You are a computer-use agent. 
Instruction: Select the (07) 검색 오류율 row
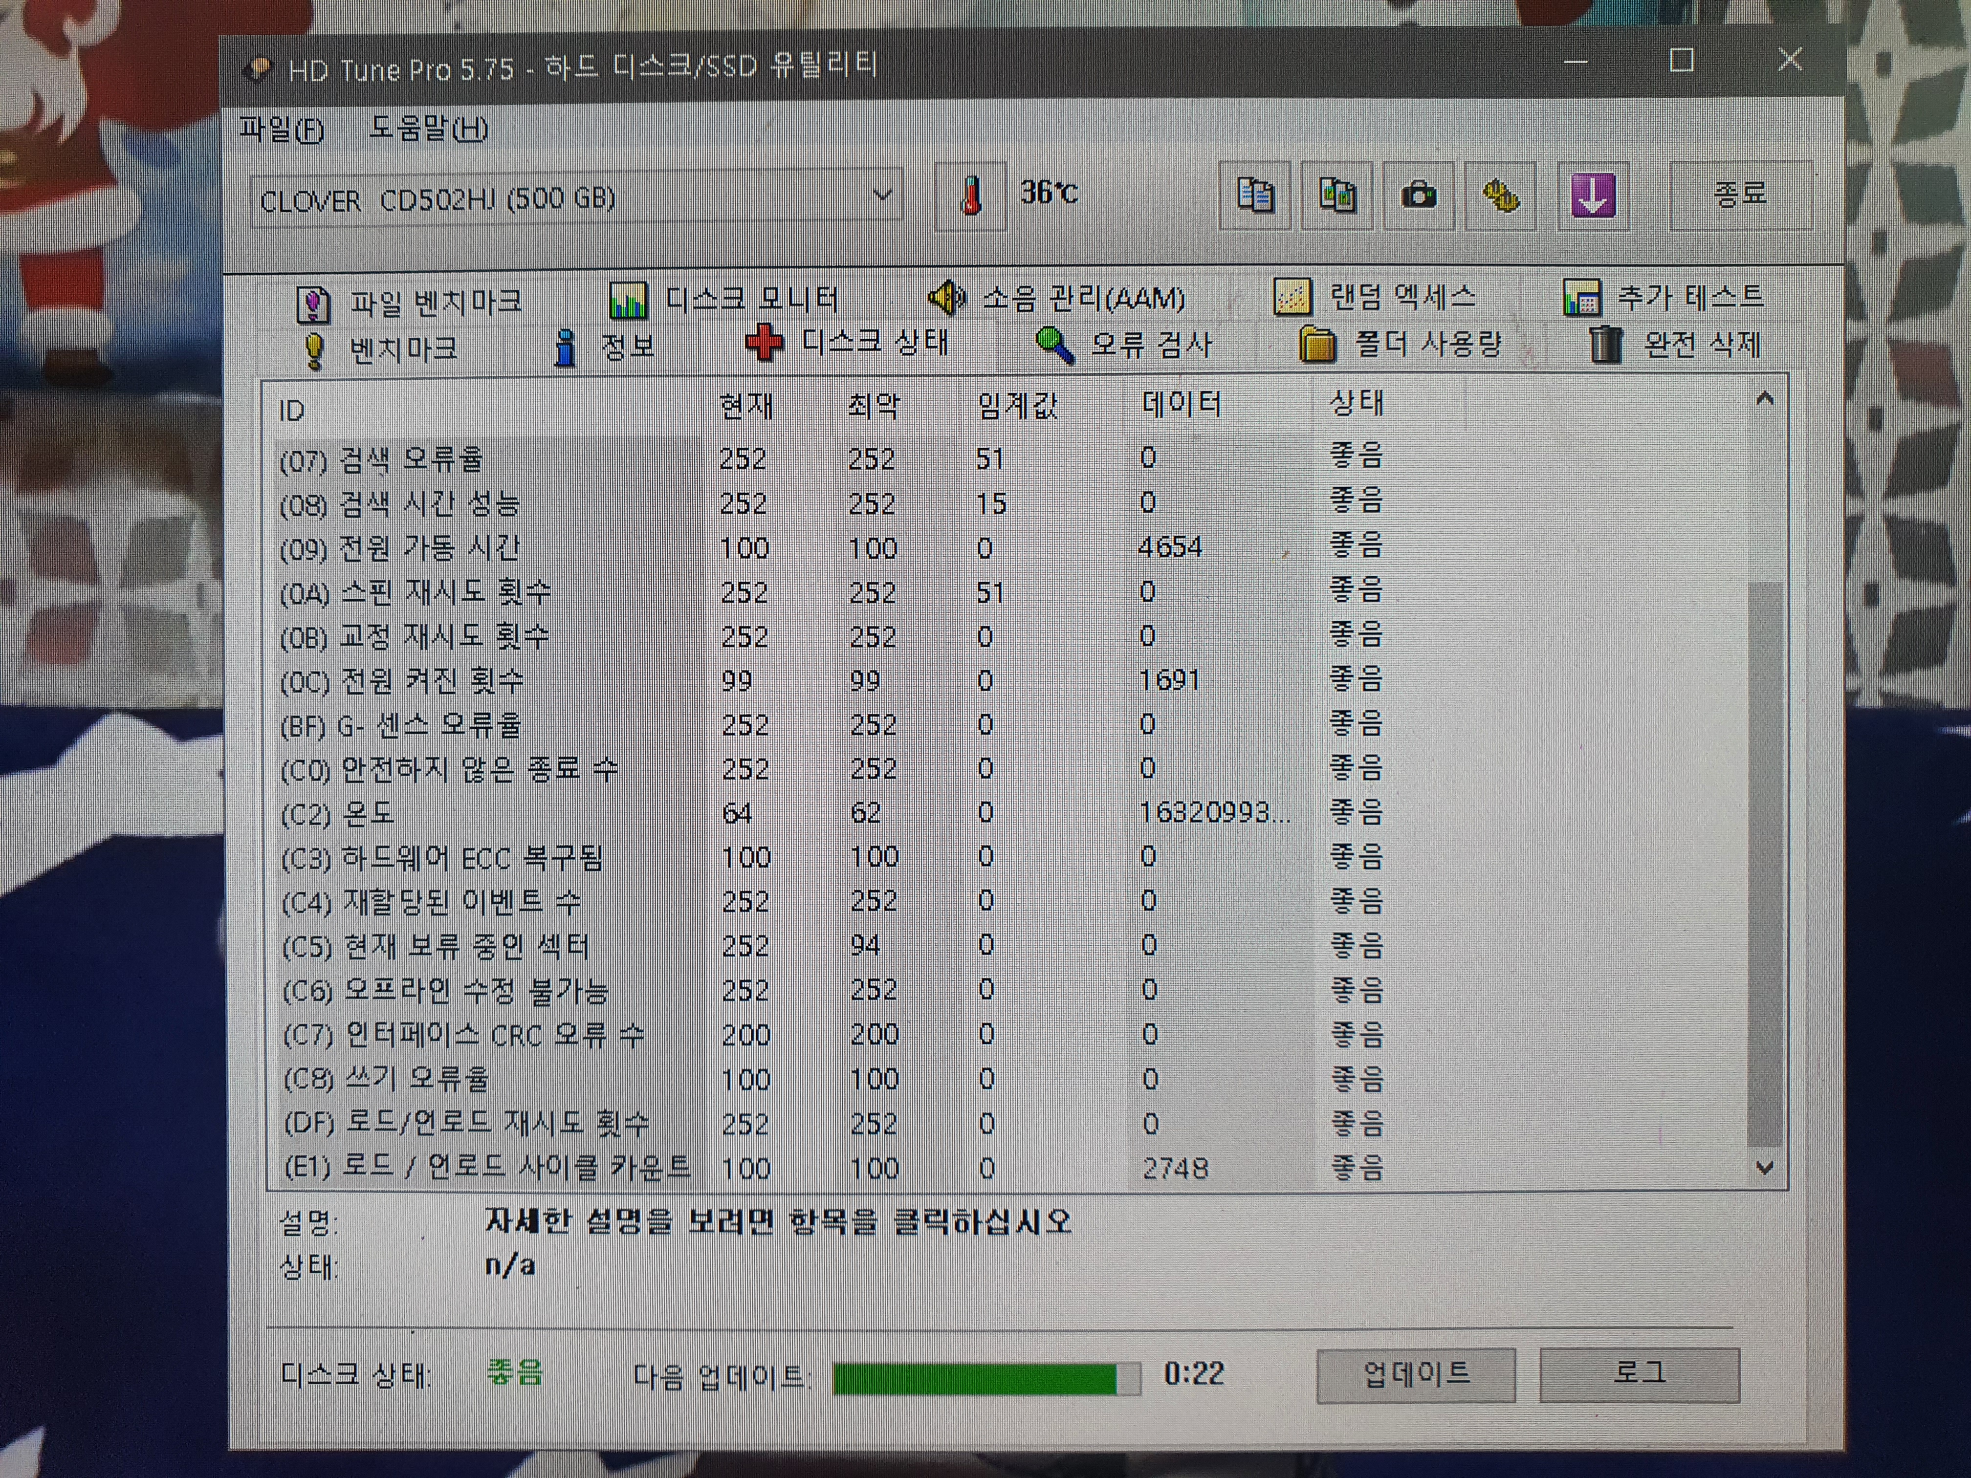click(833, 459)
